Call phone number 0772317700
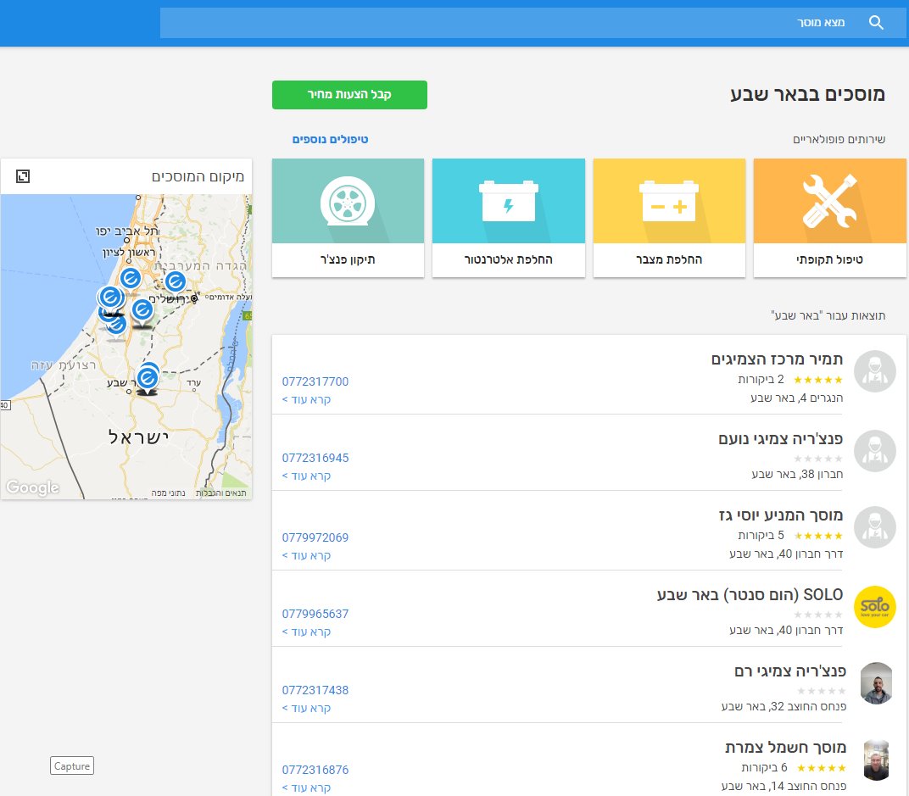 pos(315,381)
